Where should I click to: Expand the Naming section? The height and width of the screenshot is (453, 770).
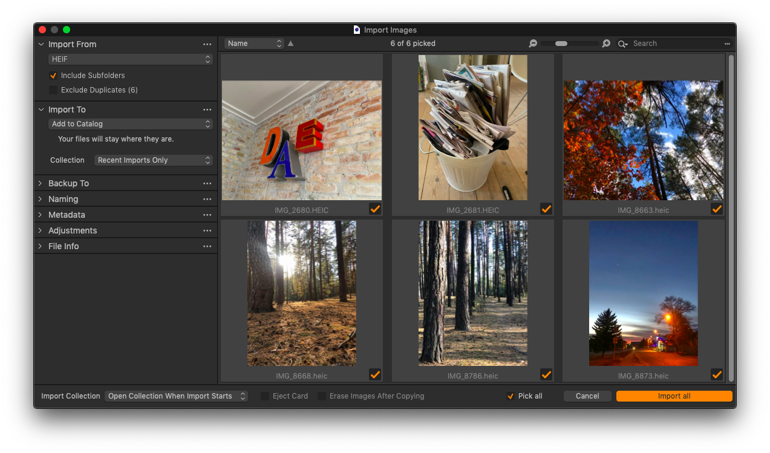tap(41, 199)
